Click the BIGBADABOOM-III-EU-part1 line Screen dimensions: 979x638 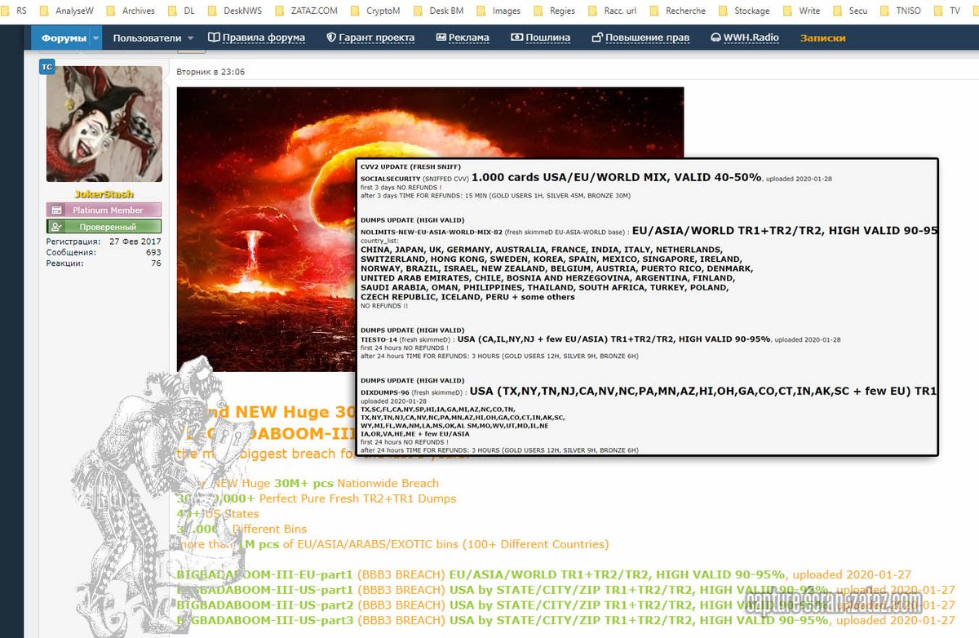543,574
